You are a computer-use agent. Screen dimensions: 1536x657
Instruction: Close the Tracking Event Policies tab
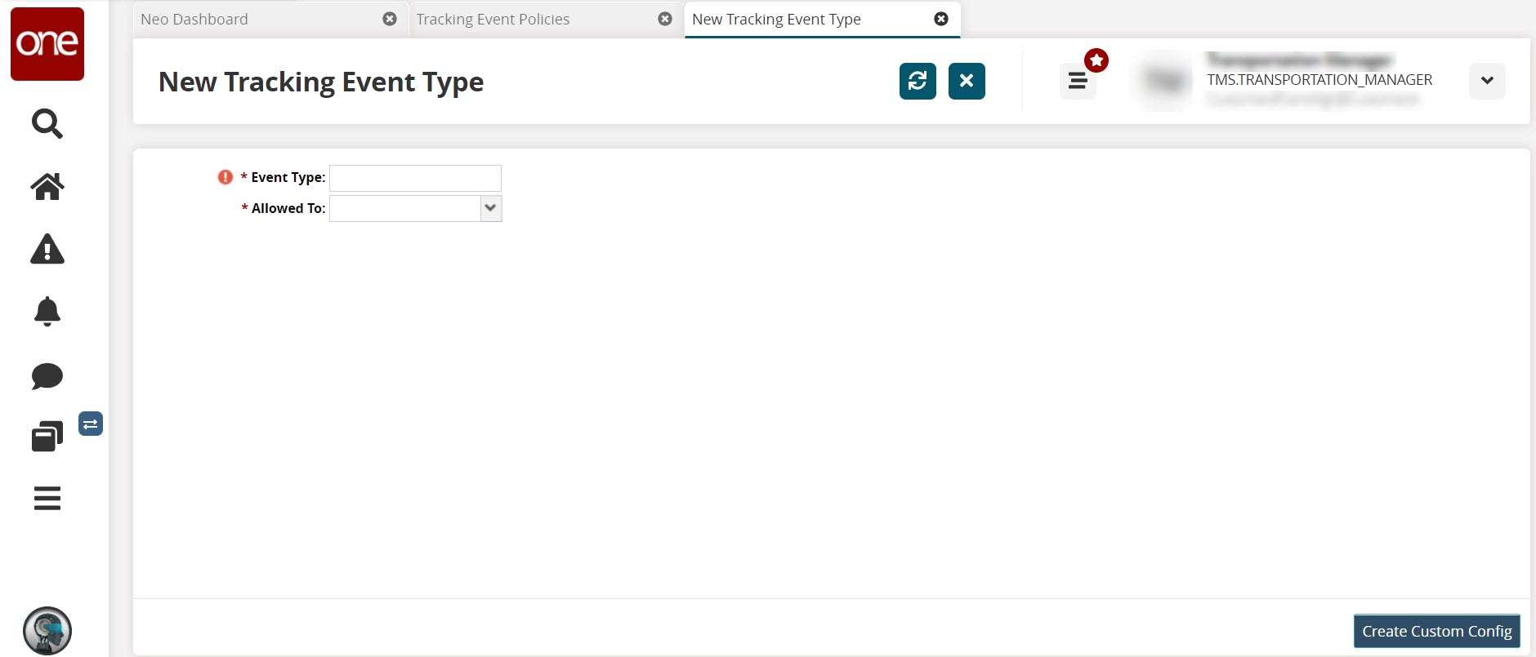(x=665, y=19)
